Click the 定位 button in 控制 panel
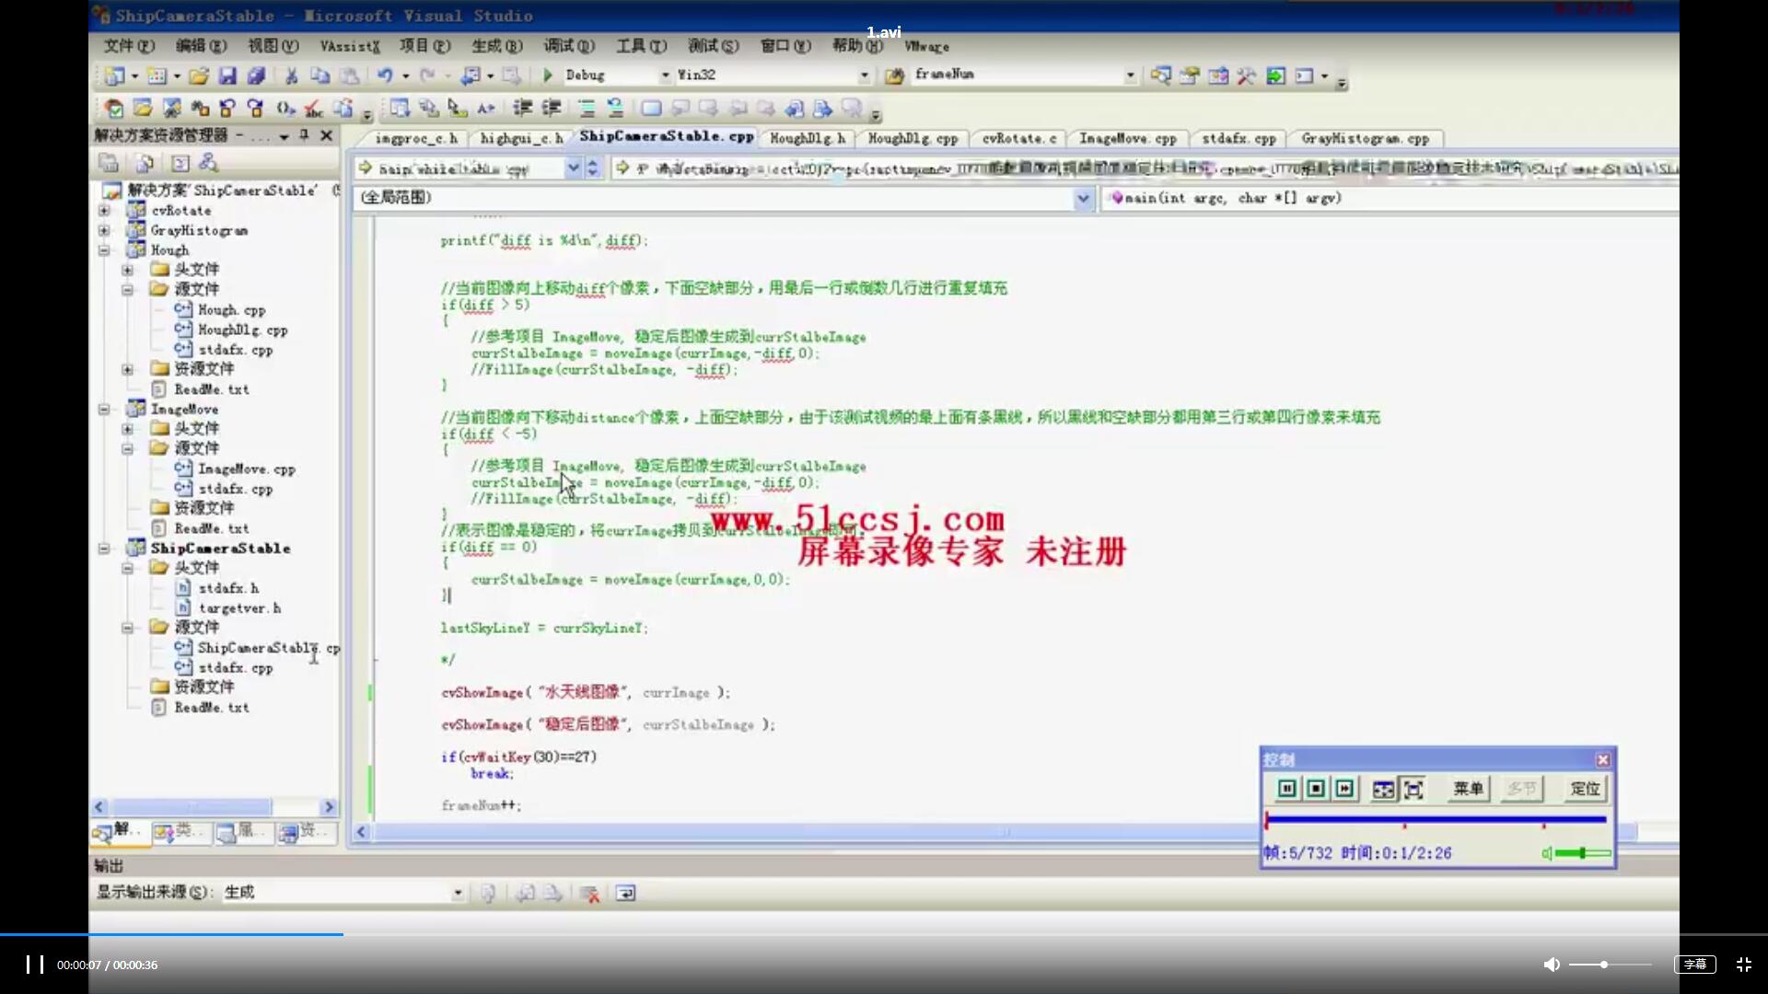The height and width of the screenshot is (994, 1768). (1585, 789)
